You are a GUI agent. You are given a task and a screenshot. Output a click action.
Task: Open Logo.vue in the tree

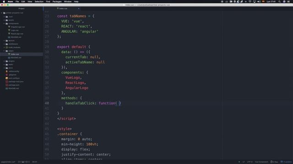15,31
